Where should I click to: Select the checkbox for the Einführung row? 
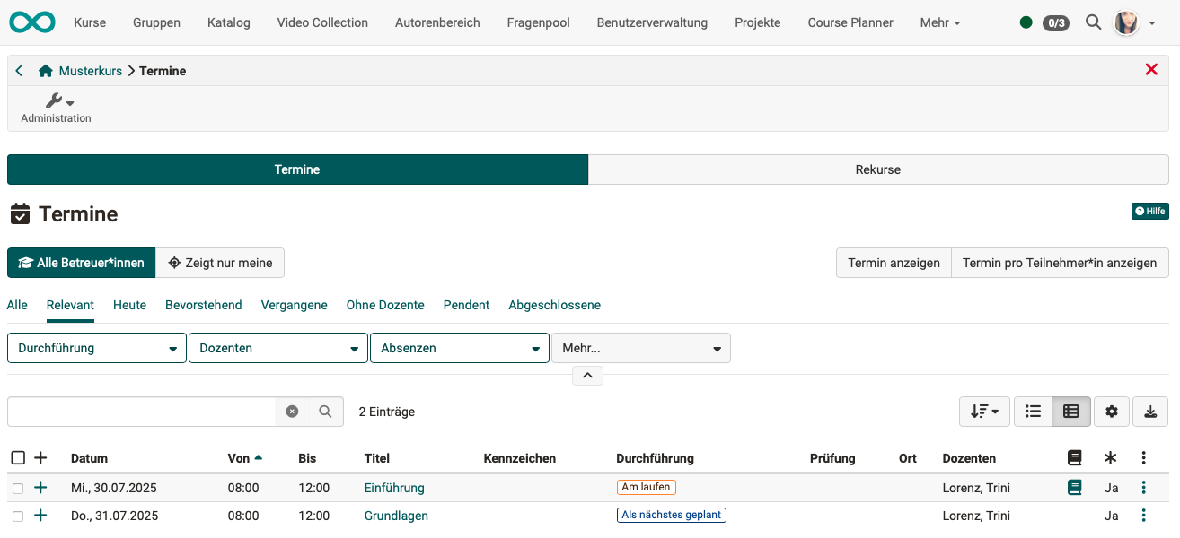point(17,487)
